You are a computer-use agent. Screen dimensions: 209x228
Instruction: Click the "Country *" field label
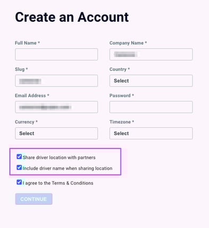click(120, 69)
